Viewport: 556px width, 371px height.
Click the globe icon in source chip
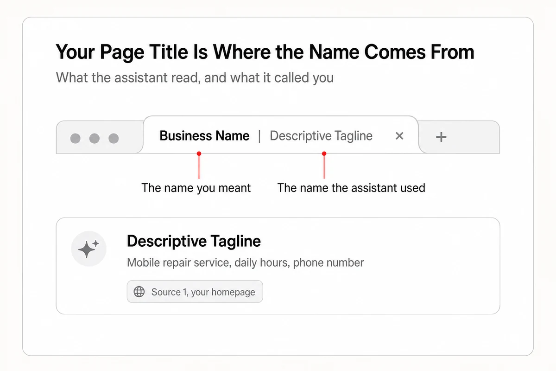tap(139, 292)
